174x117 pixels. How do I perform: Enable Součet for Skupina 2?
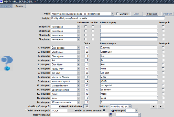[93, 31]
